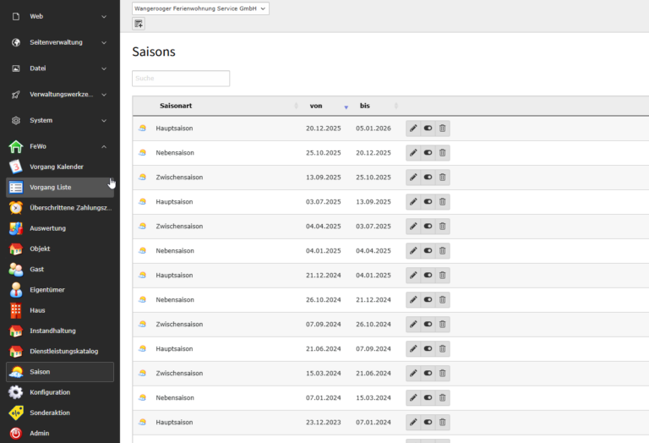Toggle visibility of Zwischensaison starting 13.09.2025
This screenshot has height=443, width=649.
(x=428, y=178)
